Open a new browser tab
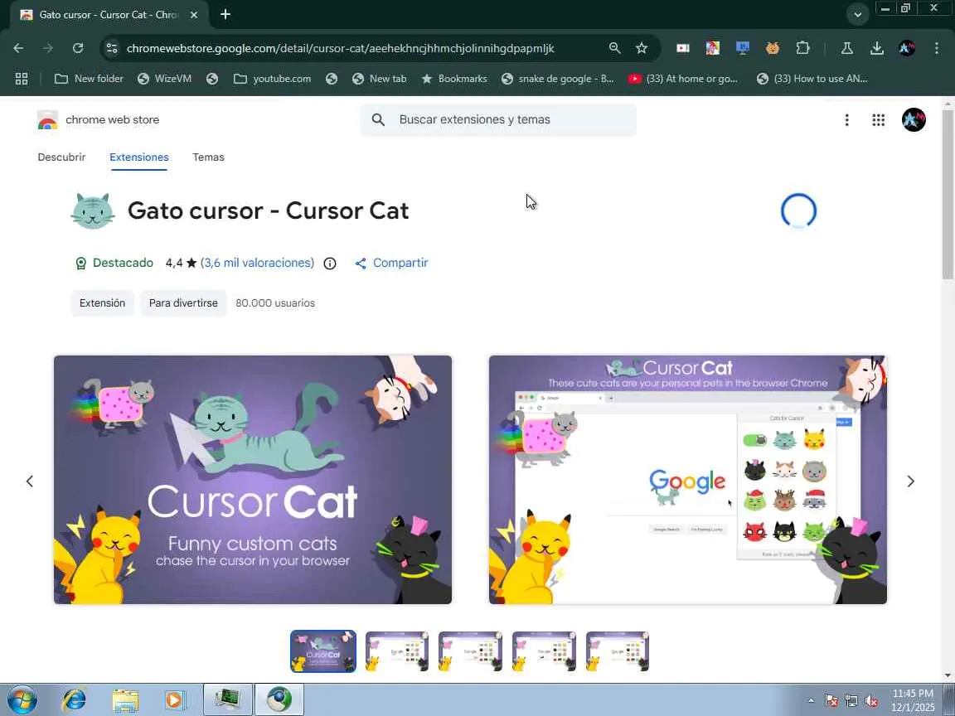Image resolution: width=955 pixels, height=716 pixels. coord(225,14)
